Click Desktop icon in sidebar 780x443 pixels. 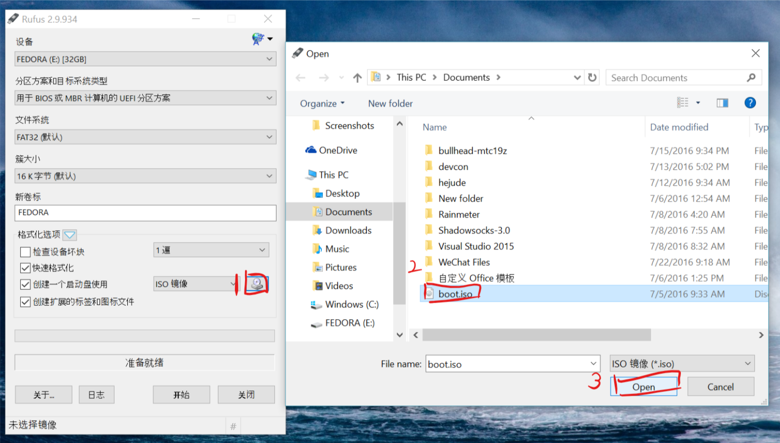318,193
